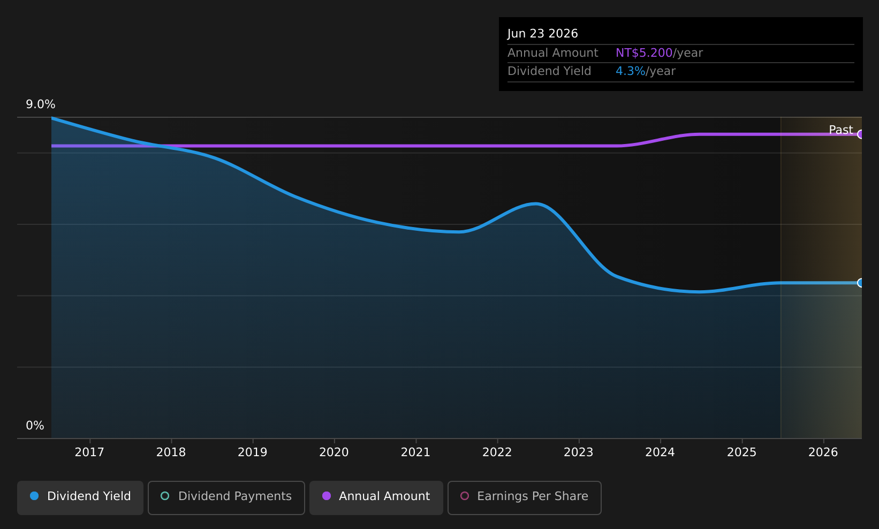This screenshot has width=879, height=529.
Task: Click the 2023 x-axis label
Action: click(x=579, y=452)
